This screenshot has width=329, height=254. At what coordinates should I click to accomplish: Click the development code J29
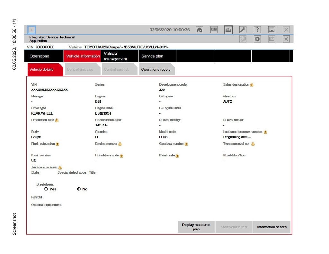coord(162,90)
